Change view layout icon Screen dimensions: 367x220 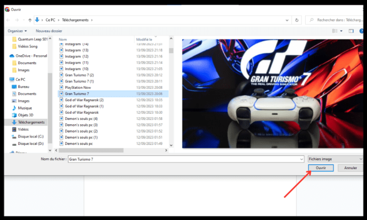(335, 31)
